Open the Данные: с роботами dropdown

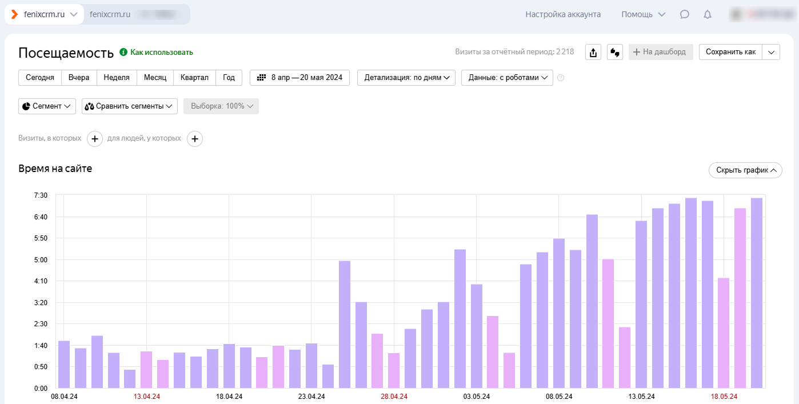coord(507,78)
